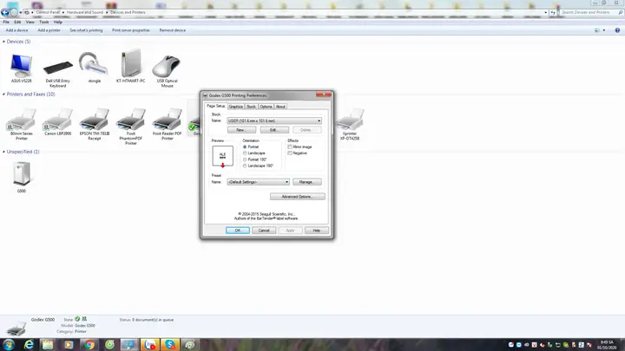The width and height of the screenshot is (625, 351).
Task: Click the search magnifier icon in Explorer
Action: pos(620,12)
